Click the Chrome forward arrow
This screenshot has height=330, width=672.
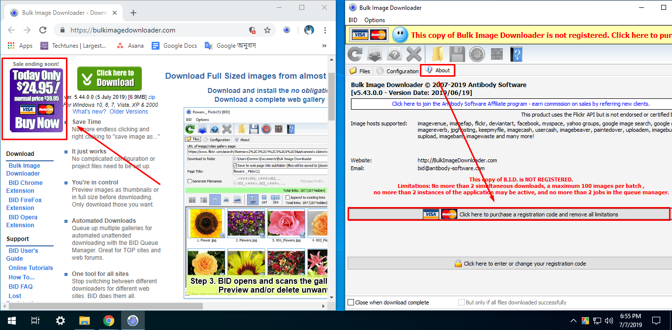27,30
